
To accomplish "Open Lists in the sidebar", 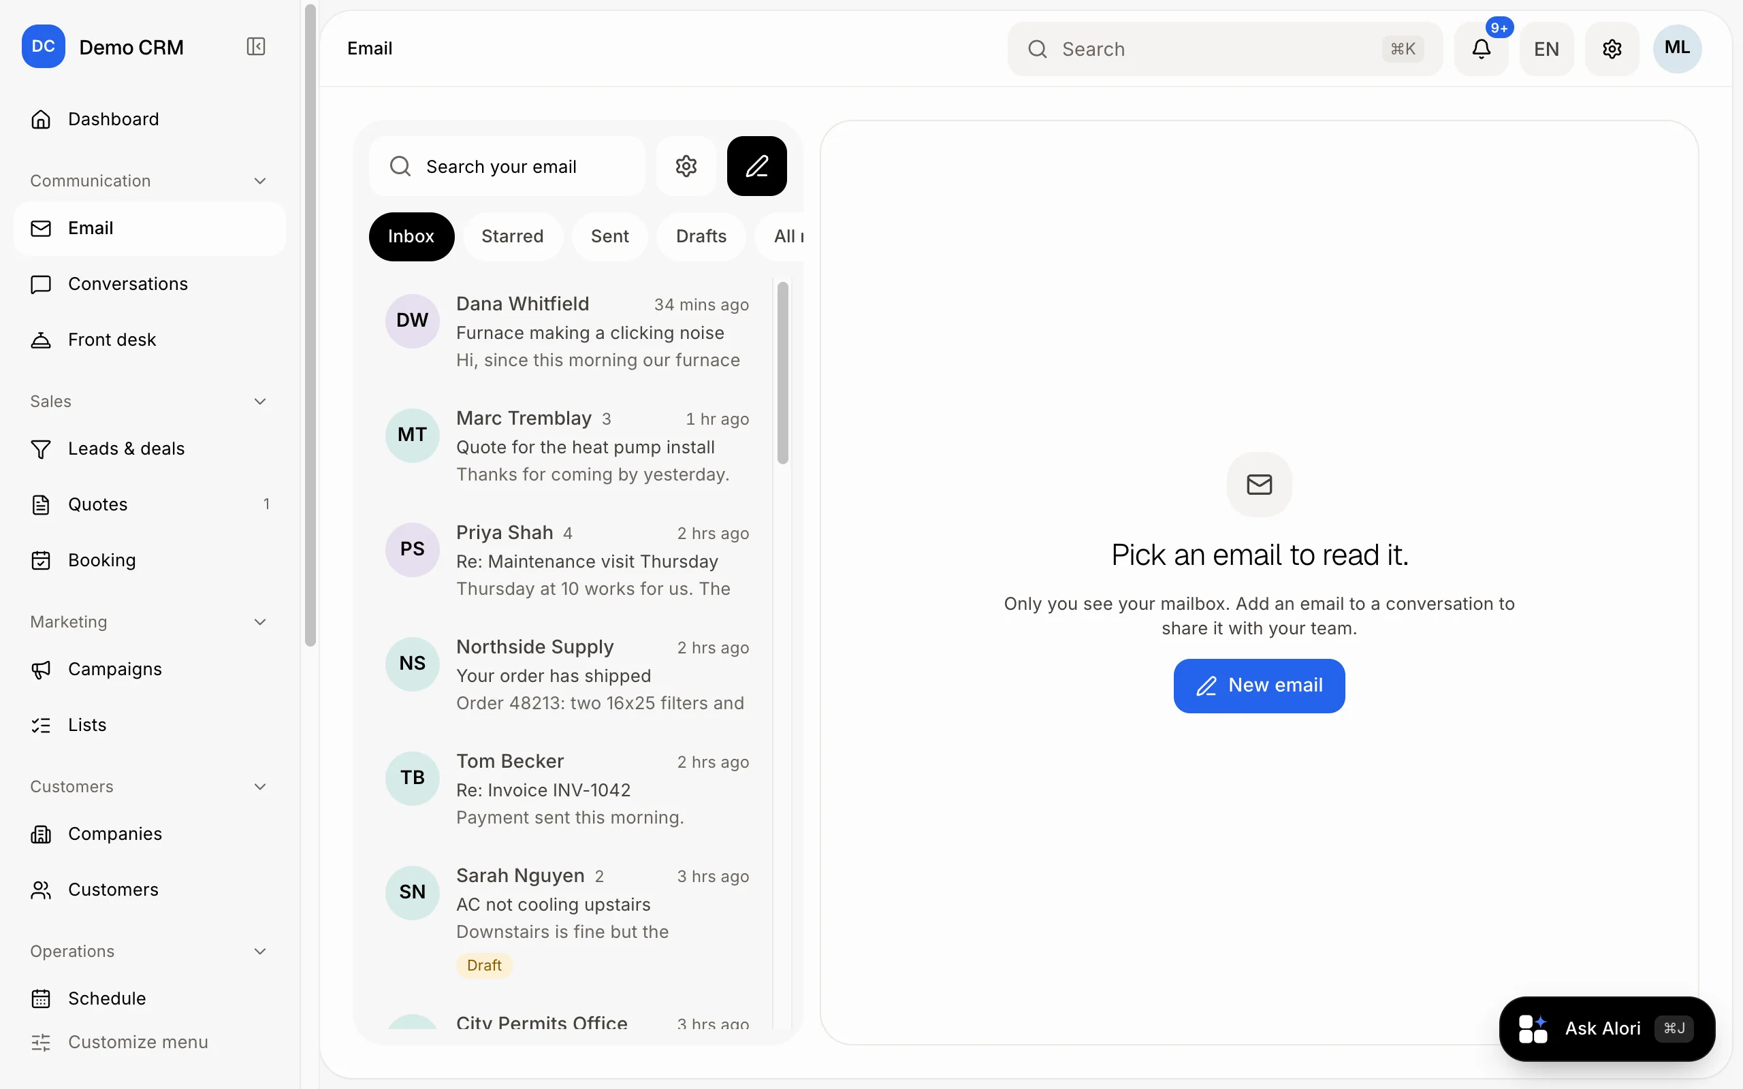I will pyautogui.click(x=150, y=726).
